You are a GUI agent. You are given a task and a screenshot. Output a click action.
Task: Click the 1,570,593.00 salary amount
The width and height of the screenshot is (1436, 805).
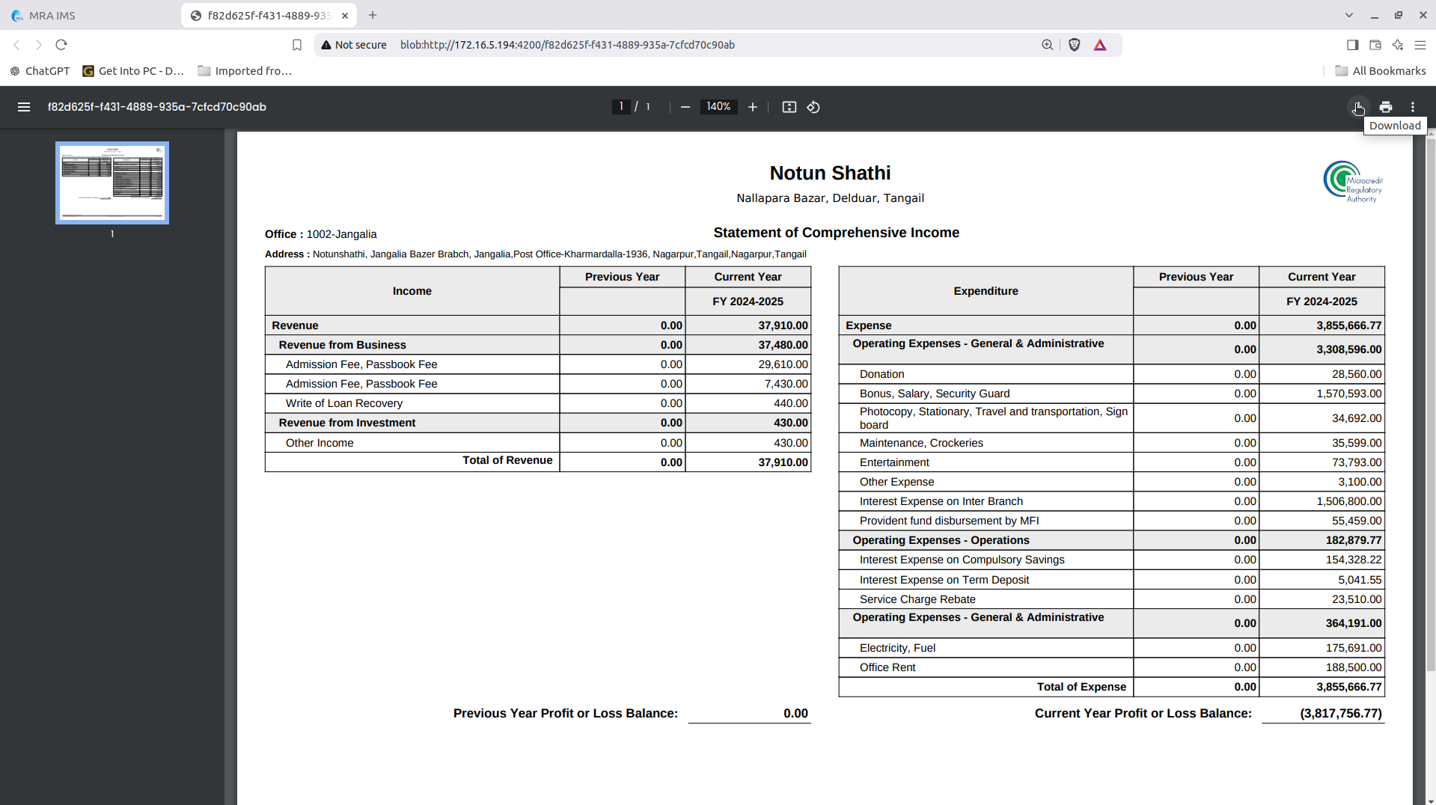click(x=1349, y=394)
